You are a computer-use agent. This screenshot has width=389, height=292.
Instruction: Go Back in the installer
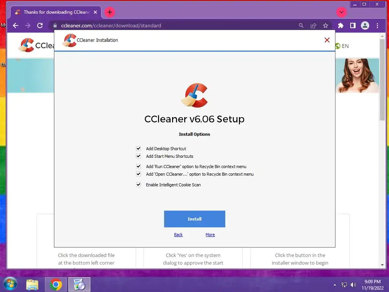tap(179, 235)
